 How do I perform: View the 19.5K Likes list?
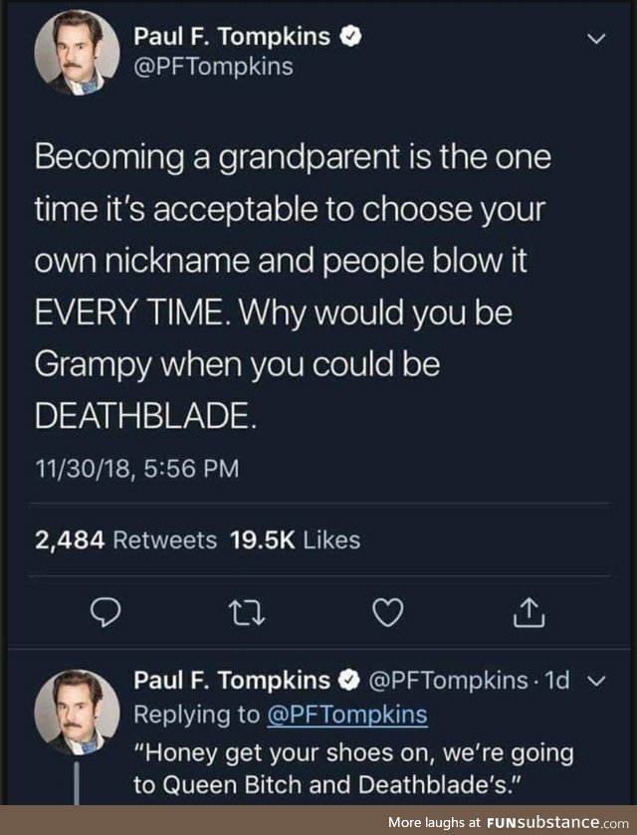tap(295, 540)
